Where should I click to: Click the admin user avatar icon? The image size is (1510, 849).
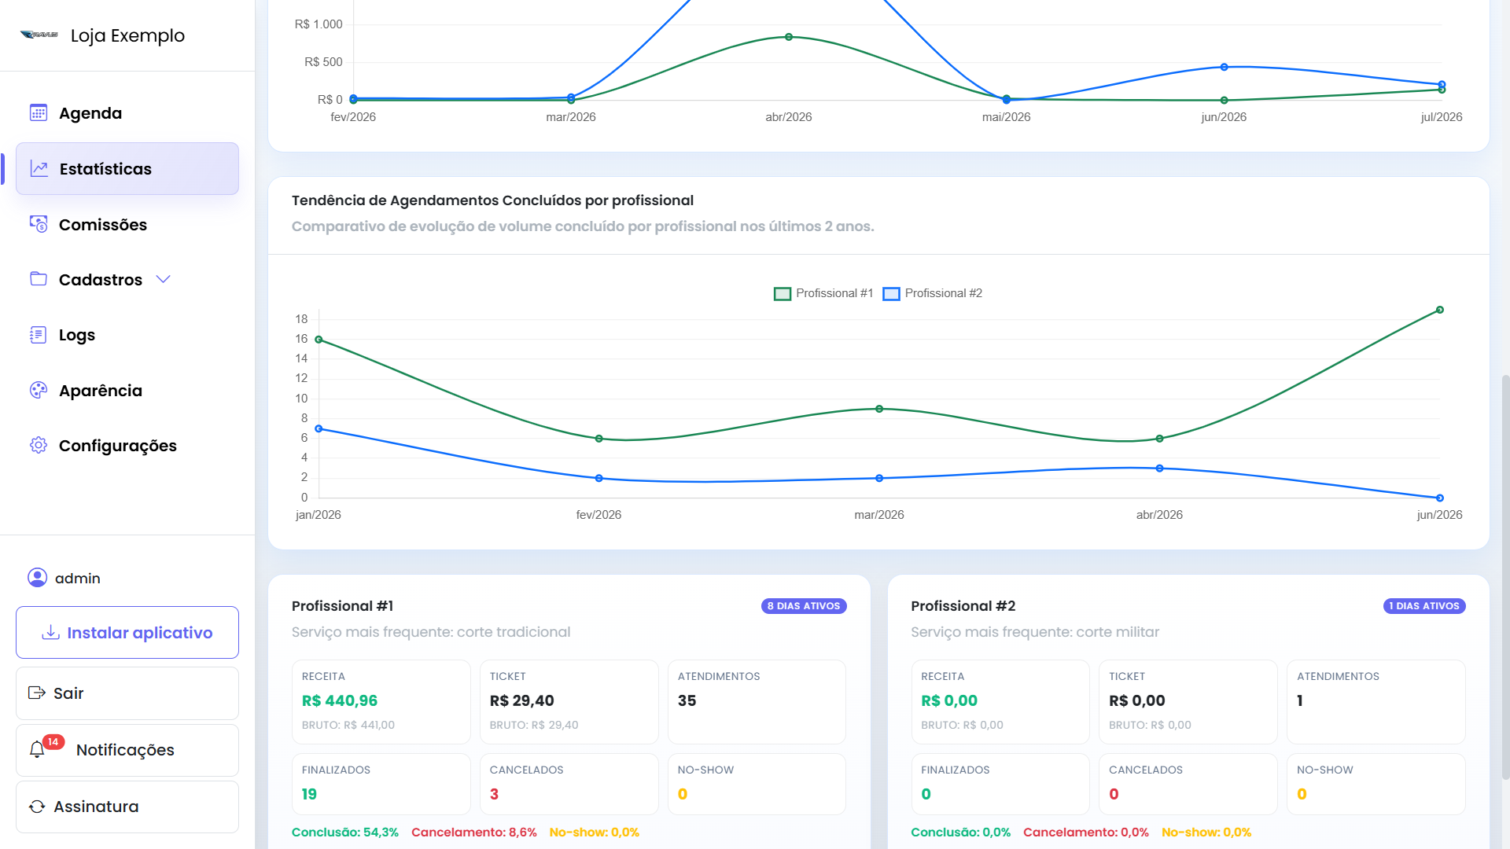[37, 578]
